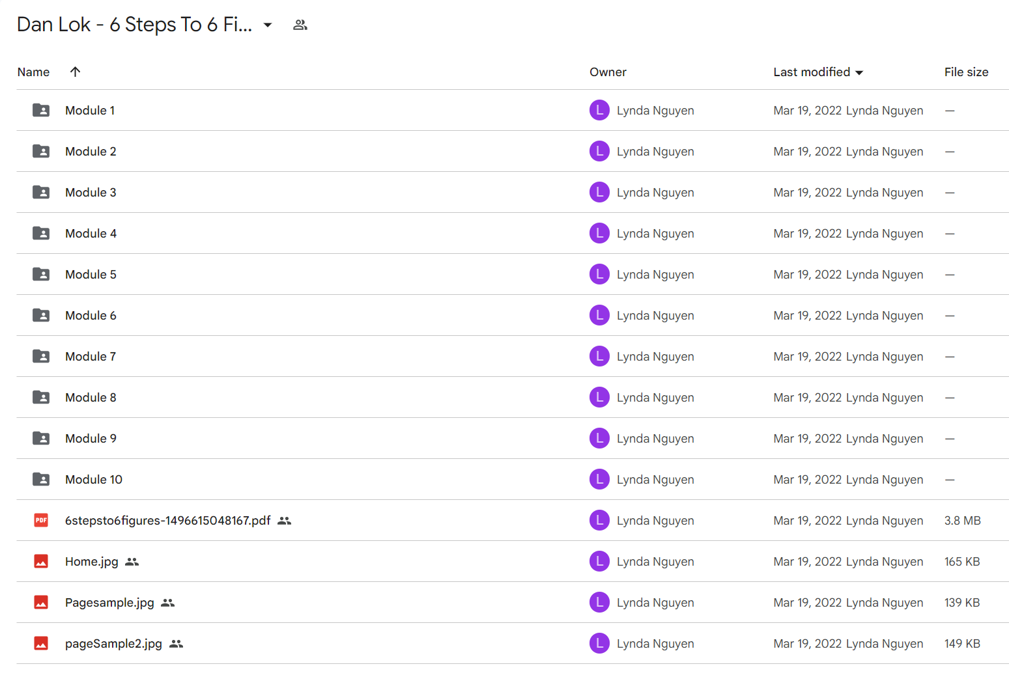Viewport: 1009px width, 677px height.
Task: Select the Module 8 folder name
Action: (x=91, y=398)
